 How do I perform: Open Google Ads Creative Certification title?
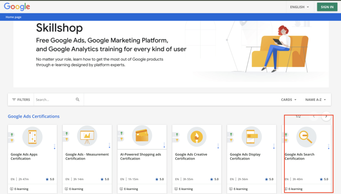pyautogui.click(x=191, y=156)
